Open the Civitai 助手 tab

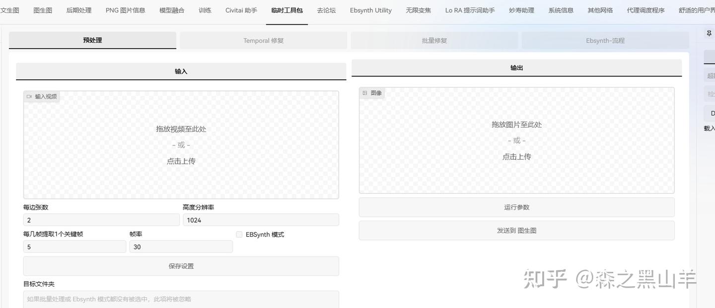point(241,9)
